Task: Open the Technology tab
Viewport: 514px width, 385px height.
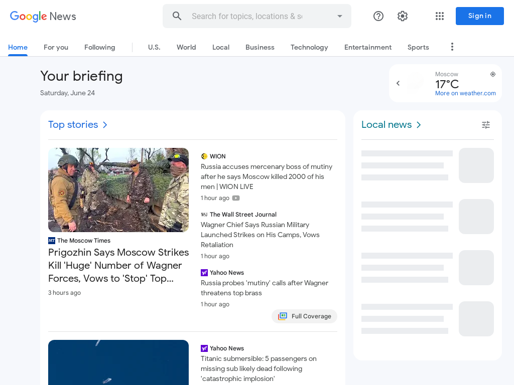Action: [x=309, y=47]
